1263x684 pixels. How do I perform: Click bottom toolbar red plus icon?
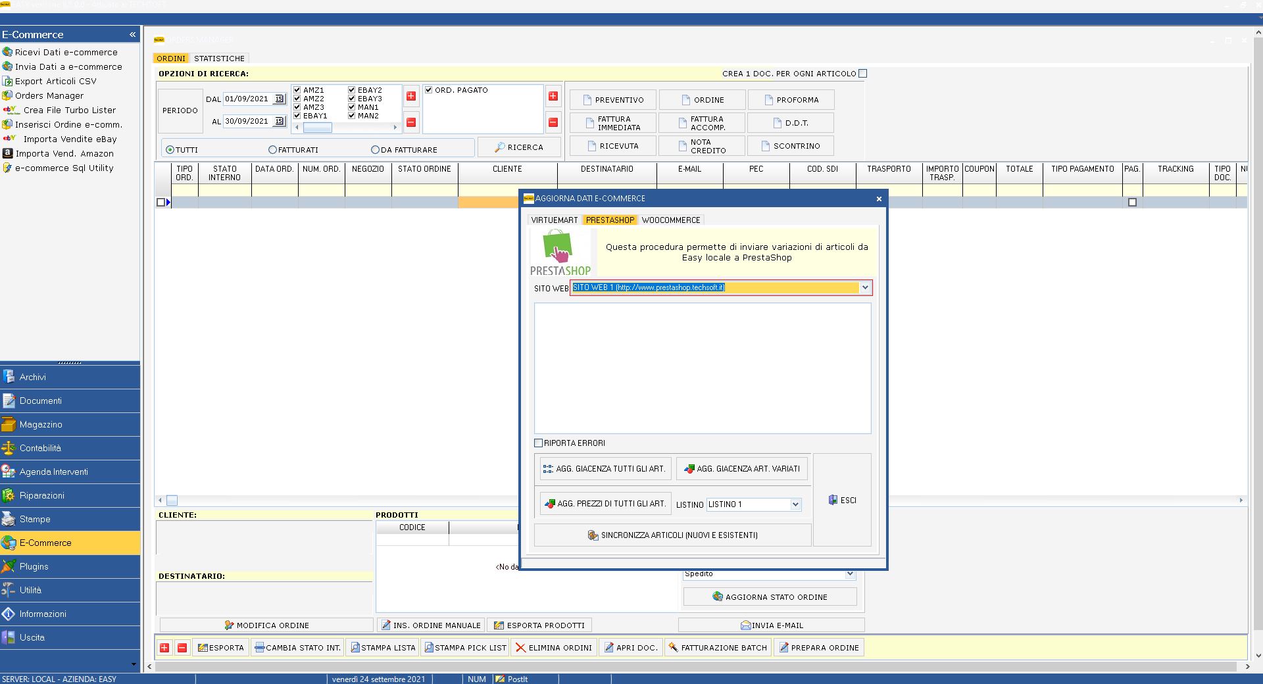click(x=164, y=648)
